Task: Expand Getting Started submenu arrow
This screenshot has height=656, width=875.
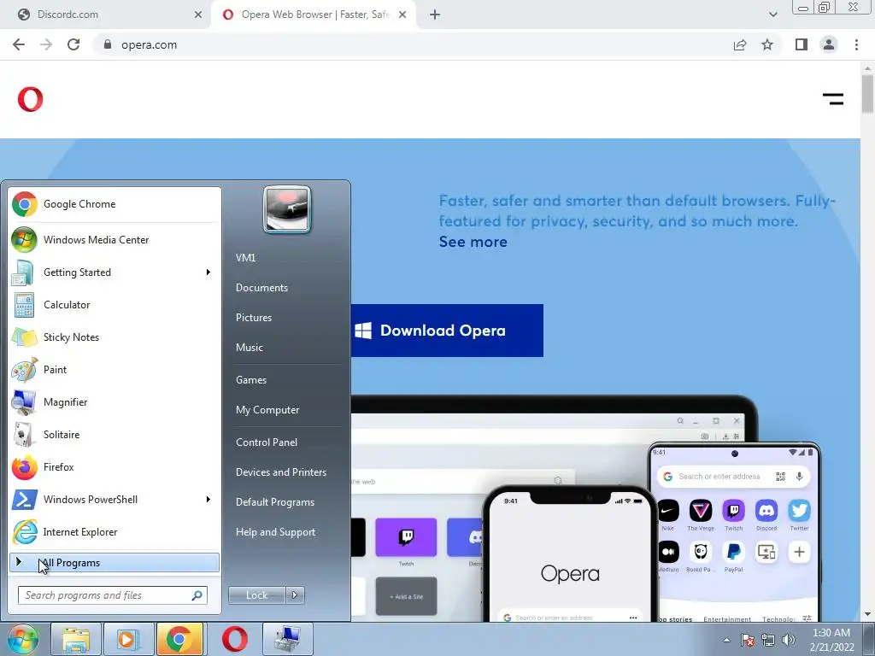Action: (x=208, y=272)
